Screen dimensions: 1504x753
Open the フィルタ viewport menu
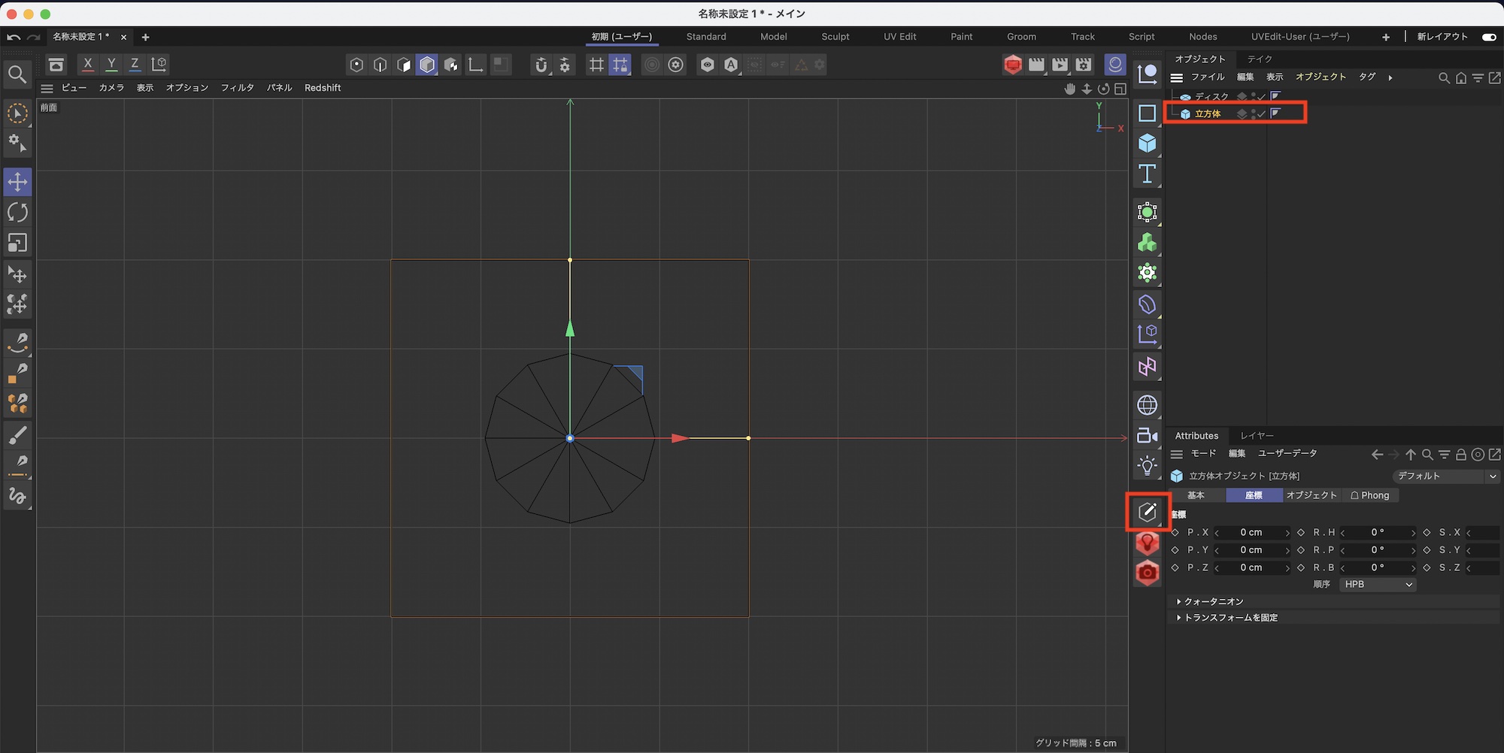[237, 88]
